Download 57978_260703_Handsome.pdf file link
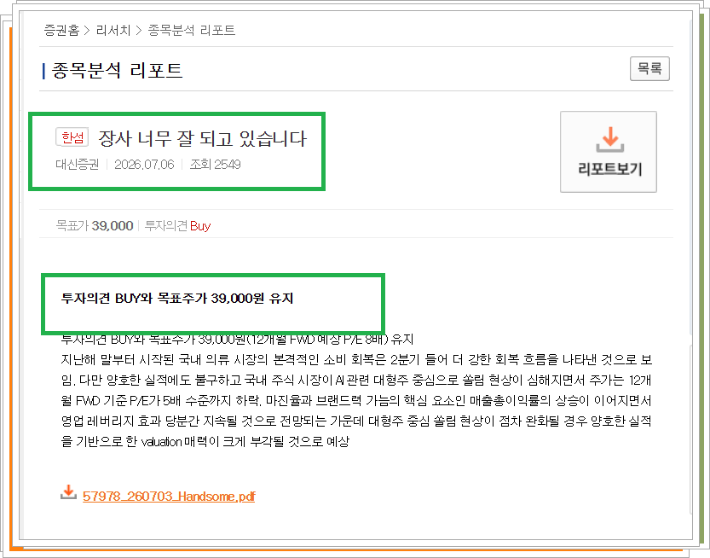Image resolution: width=710 pixels, height=558 pixels. coord(169,496)
